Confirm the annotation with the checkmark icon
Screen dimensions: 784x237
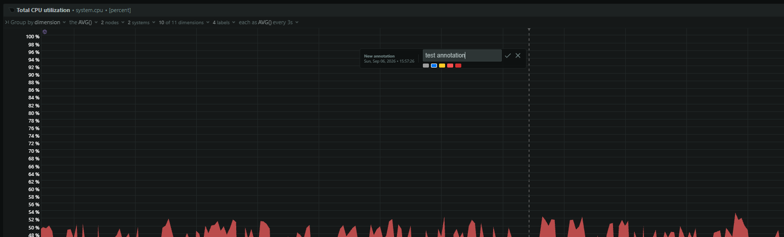(508, 55)
